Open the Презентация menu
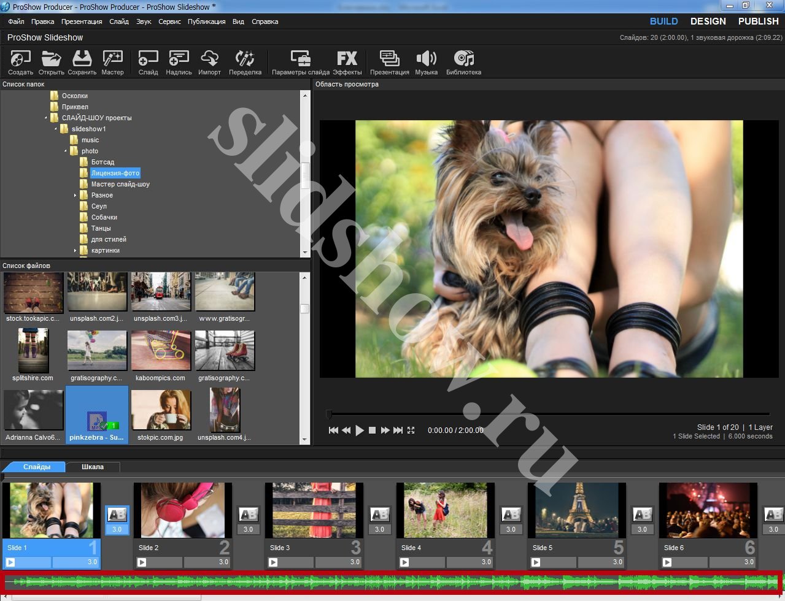The image size is (785, 601). coord(82,21)
